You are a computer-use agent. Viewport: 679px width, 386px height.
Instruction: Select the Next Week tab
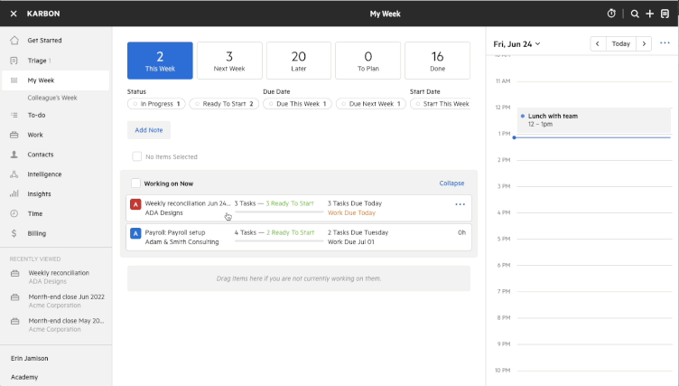[x=229, y=61]
